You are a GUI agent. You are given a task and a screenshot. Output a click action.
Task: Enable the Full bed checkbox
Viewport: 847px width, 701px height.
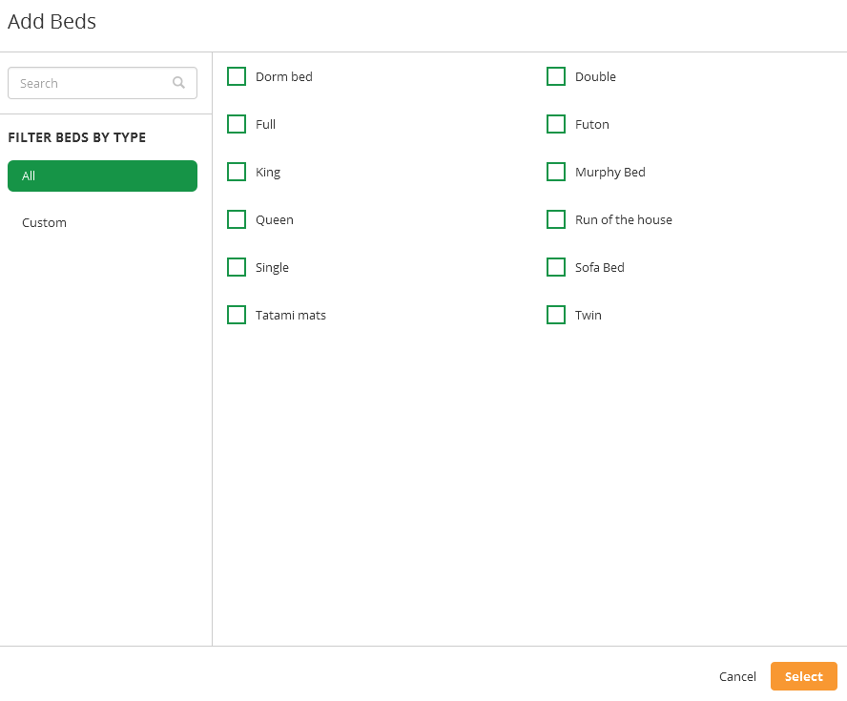[237, 124]
